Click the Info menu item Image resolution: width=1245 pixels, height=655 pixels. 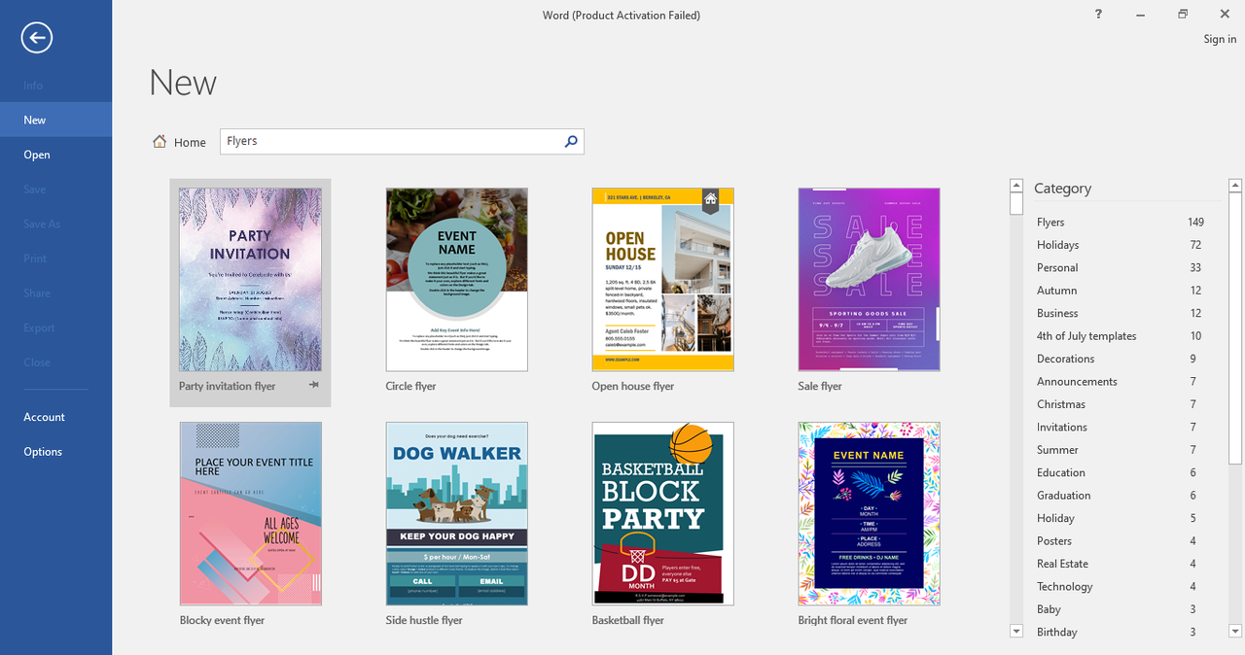click(x=55, y=86)
